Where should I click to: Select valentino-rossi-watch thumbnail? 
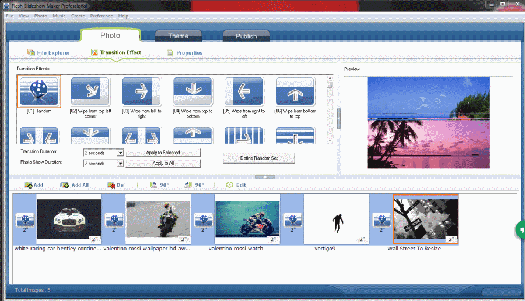(247, 219)
